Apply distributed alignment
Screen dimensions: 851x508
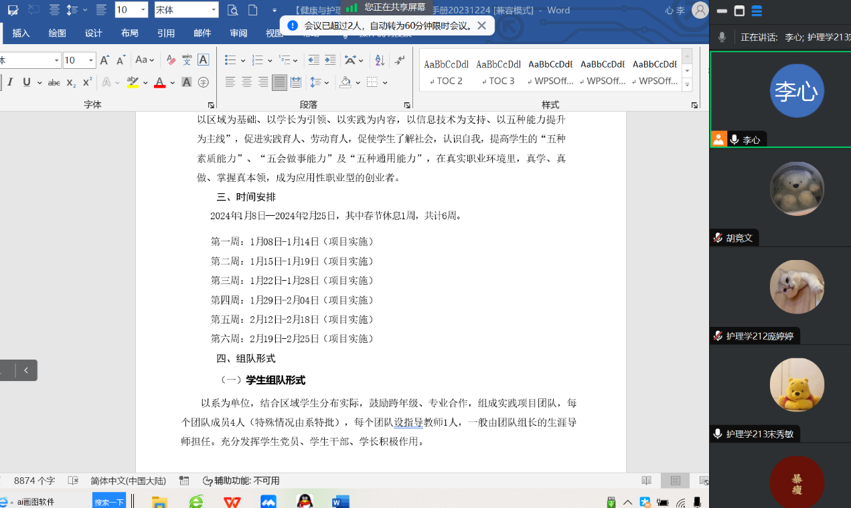tap(296, 82)
